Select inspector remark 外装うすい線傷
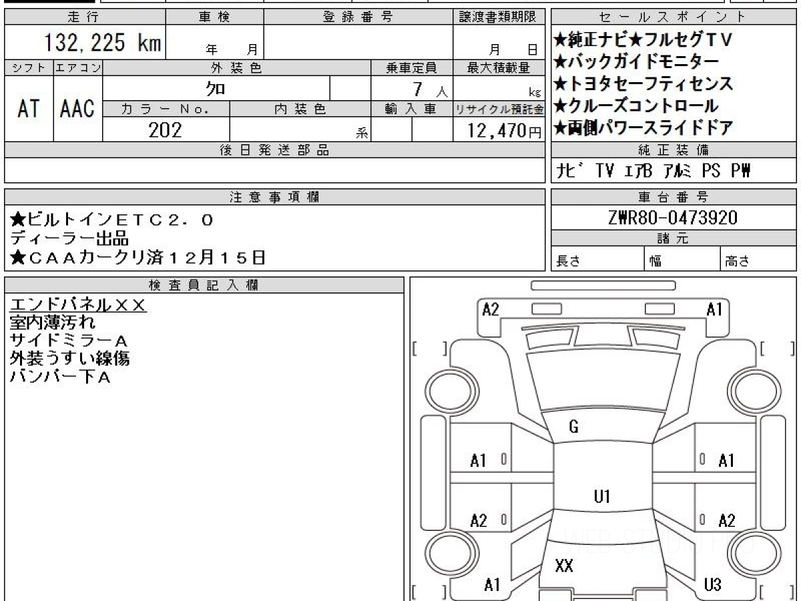This screenshot has height=601, width=801. (x=69, y=359)
